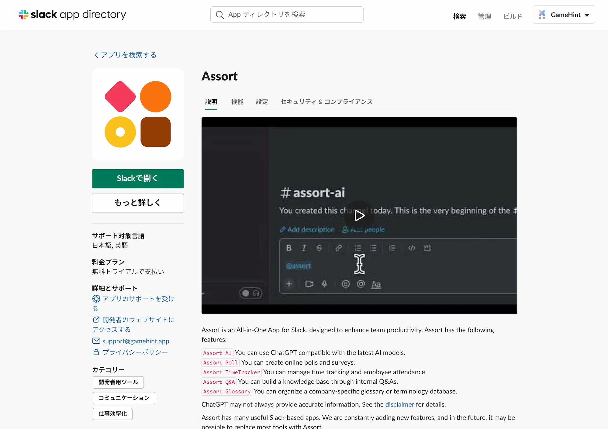Viewport: 608px width, 429px height.
Task: Click the Strikethrough icon in video
Action: tap(319, 248)
